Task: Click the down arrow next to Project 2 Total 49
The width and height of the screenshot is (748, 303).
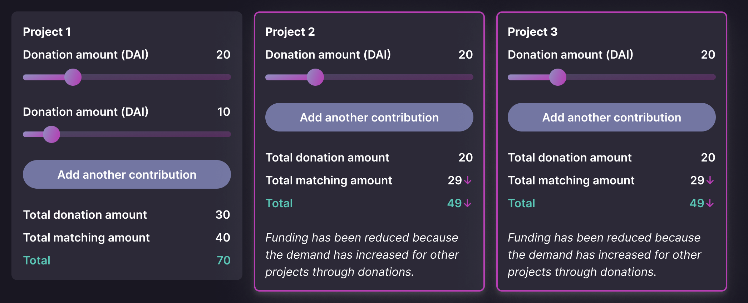Action: pyautogui.click(x=468, y=203)
